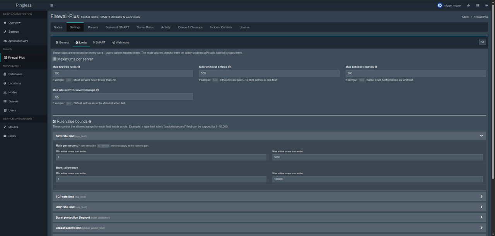Open the Server Rules tab

click(x=145, y=27)
